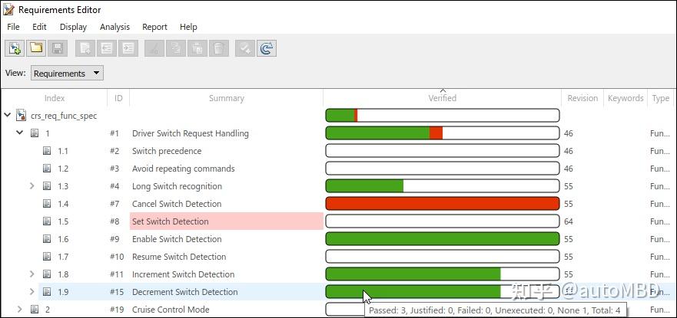This screenshot has height=318, width=677.
Task: Expand requirement 1.3 Long Switch recognition
Action: (x=32, y=186)
